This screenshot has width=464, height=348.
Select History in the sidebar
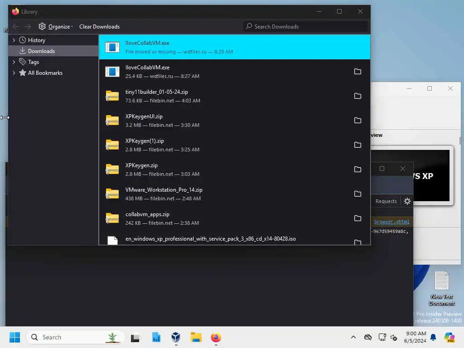(36, 40)
